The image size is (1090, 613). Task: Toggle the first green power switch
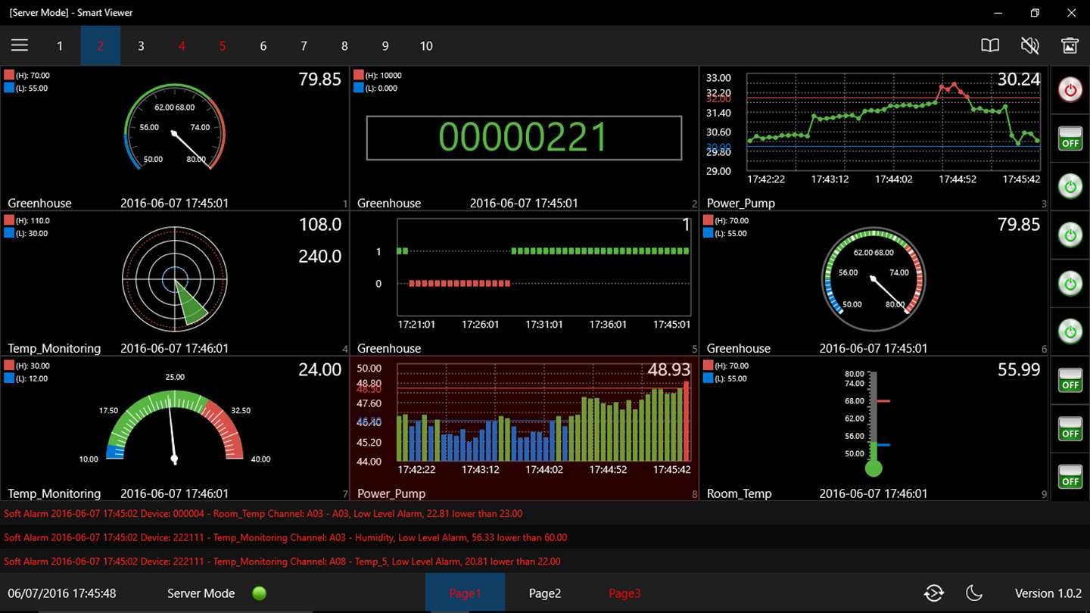pyautogui.click(x=1070, y=186)
